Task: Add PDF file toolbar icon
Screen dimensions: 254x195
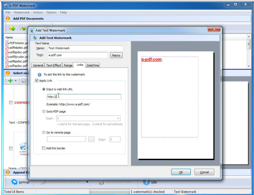Action: click(23, 28)
